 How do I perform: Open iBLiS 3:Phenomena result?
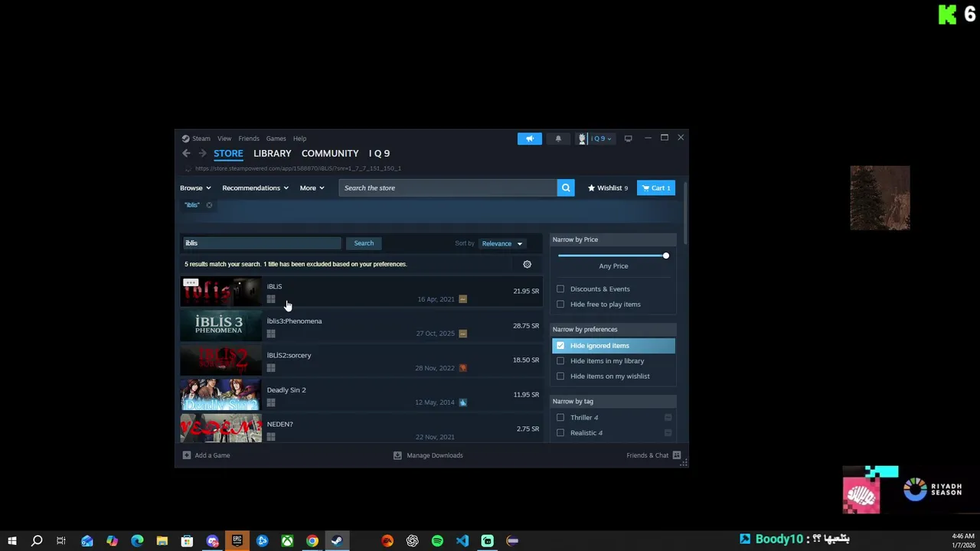click(x=361, y=326)
